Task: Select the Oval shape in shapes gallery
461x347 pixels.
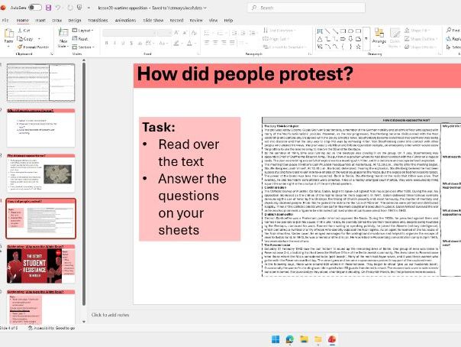Action: (x=350, y=31)
